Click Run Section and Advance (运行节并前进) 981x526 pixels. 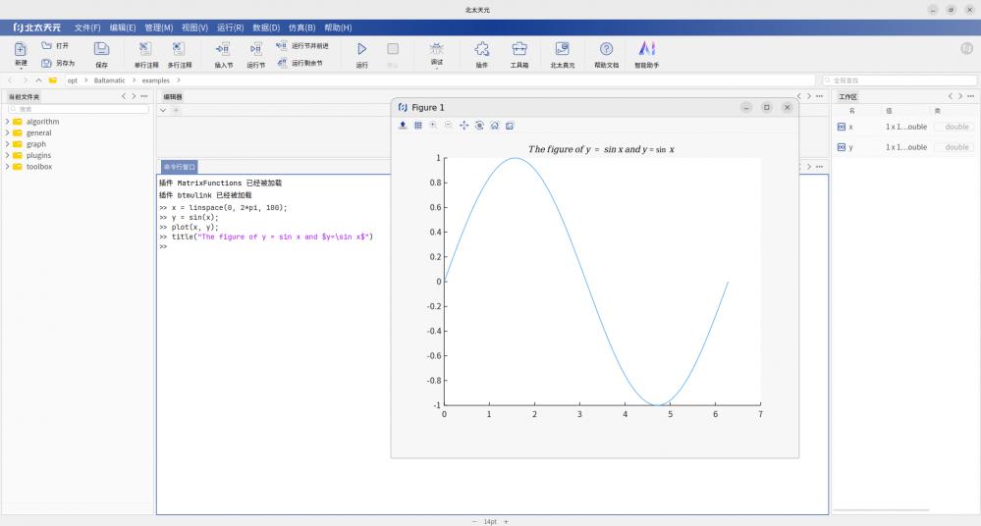303,45
